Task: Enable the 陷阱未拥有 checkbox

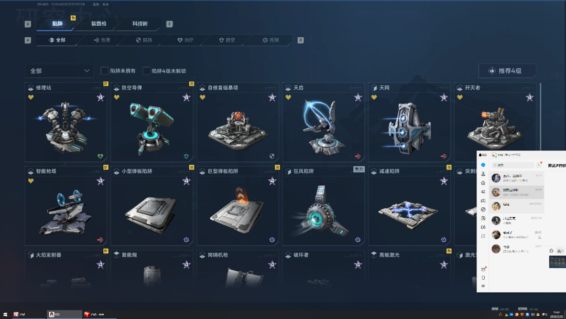Action: [x=104, y=71]
